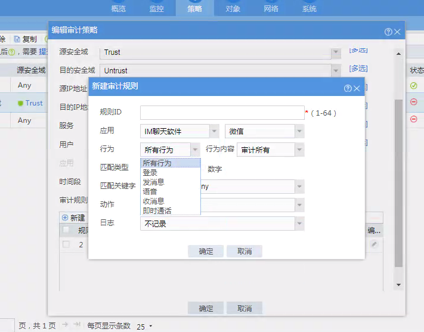424x332 pixels.
Task: Open help for the 编辑审计策略 dialog
Action: click(388, 32)
